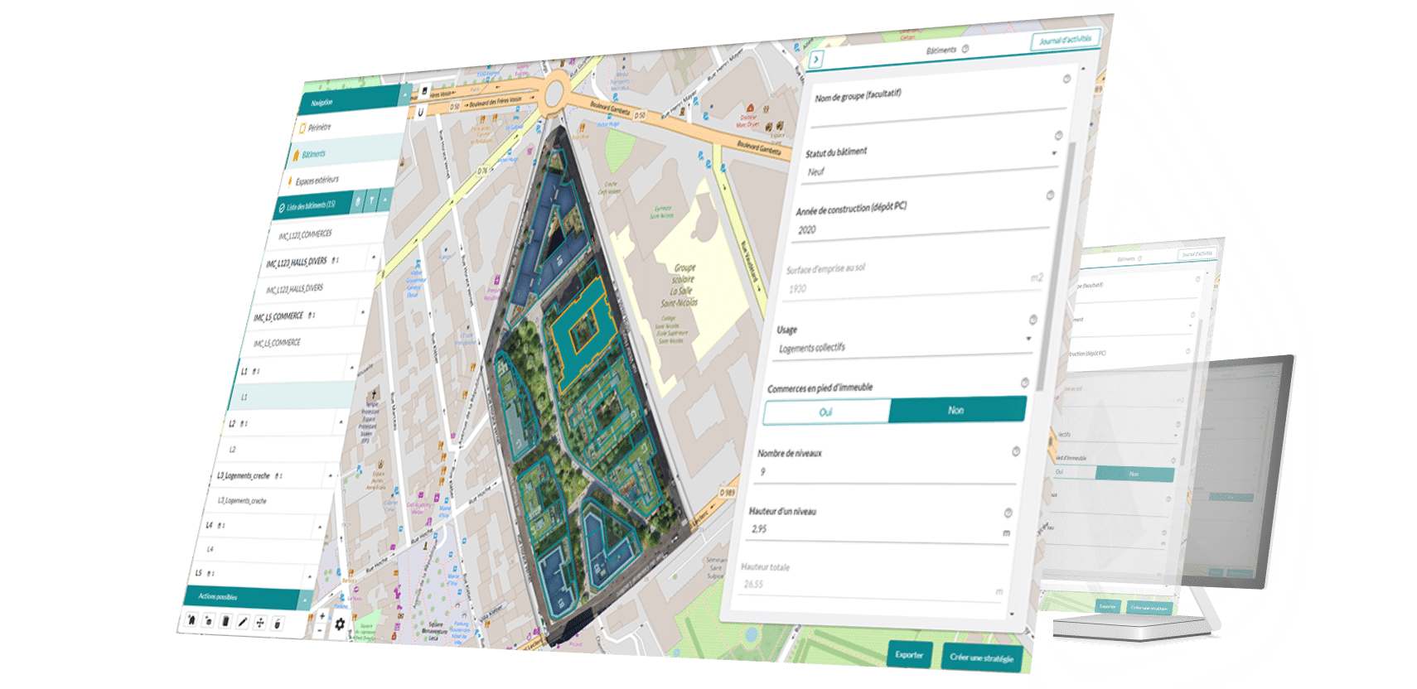Collapse the L1 group arrow
The image size is (1417, 689).
tap(351, 367)
